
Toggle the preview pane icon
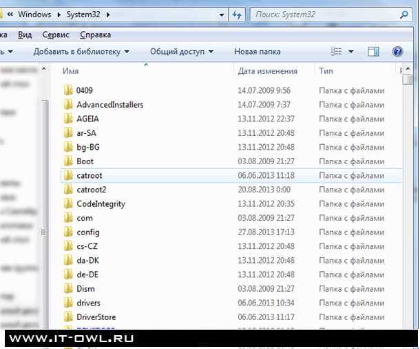click(373, 52)
